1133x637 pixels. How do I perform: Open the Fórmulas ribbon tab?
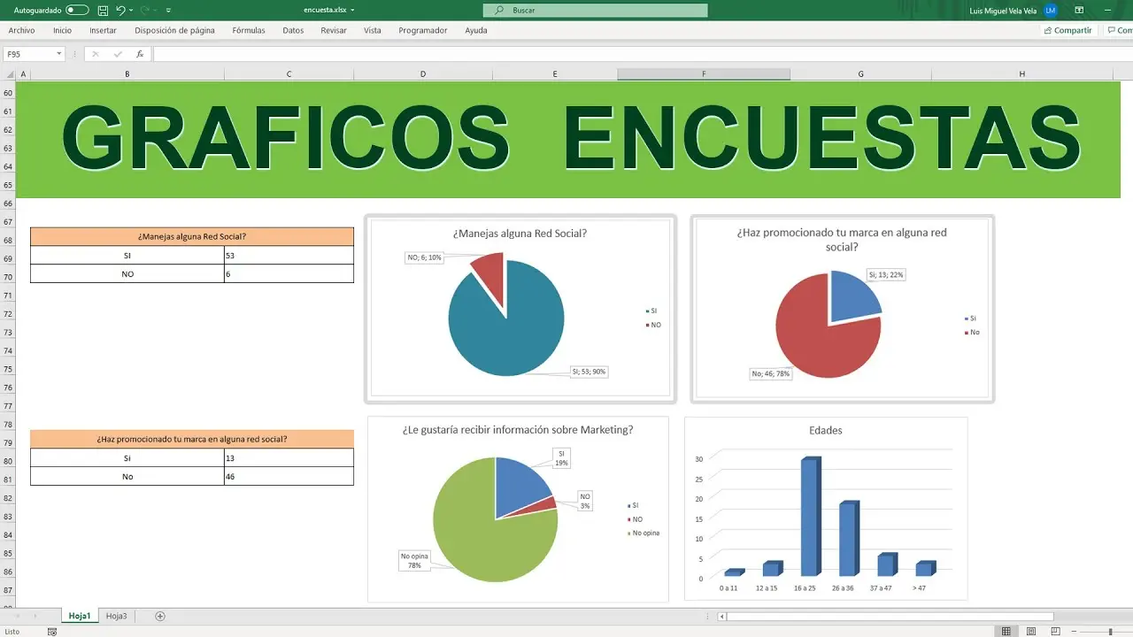point(249,30)
